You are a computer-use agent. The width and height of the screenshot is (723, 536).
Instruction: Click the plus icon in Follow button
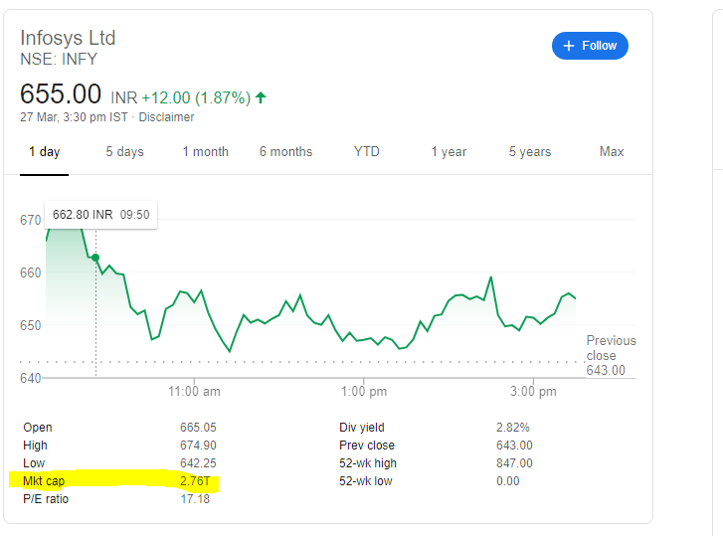point(569,46)
